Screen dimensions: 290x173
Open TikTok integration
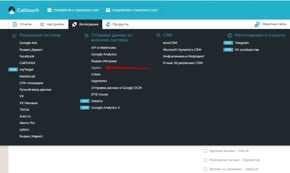pyautogui.click(x=24, y=110)
